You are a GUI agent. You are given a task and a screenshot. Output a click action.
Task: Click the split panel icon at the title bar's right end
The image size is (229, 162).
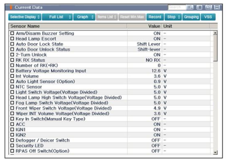(x=217, y=7)
